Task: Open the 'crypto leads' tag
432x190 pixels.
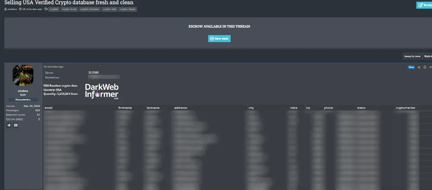Action: pyautogui.click(x=127, y=9)
